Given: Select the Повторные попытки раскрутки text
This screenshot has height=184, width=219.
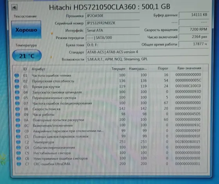Looking at the screenshot, I should coord(58,120).
